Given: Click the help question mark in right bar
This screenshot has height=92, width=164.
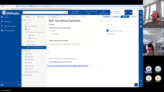Looking at the screenshot, I should pos(141,81).
